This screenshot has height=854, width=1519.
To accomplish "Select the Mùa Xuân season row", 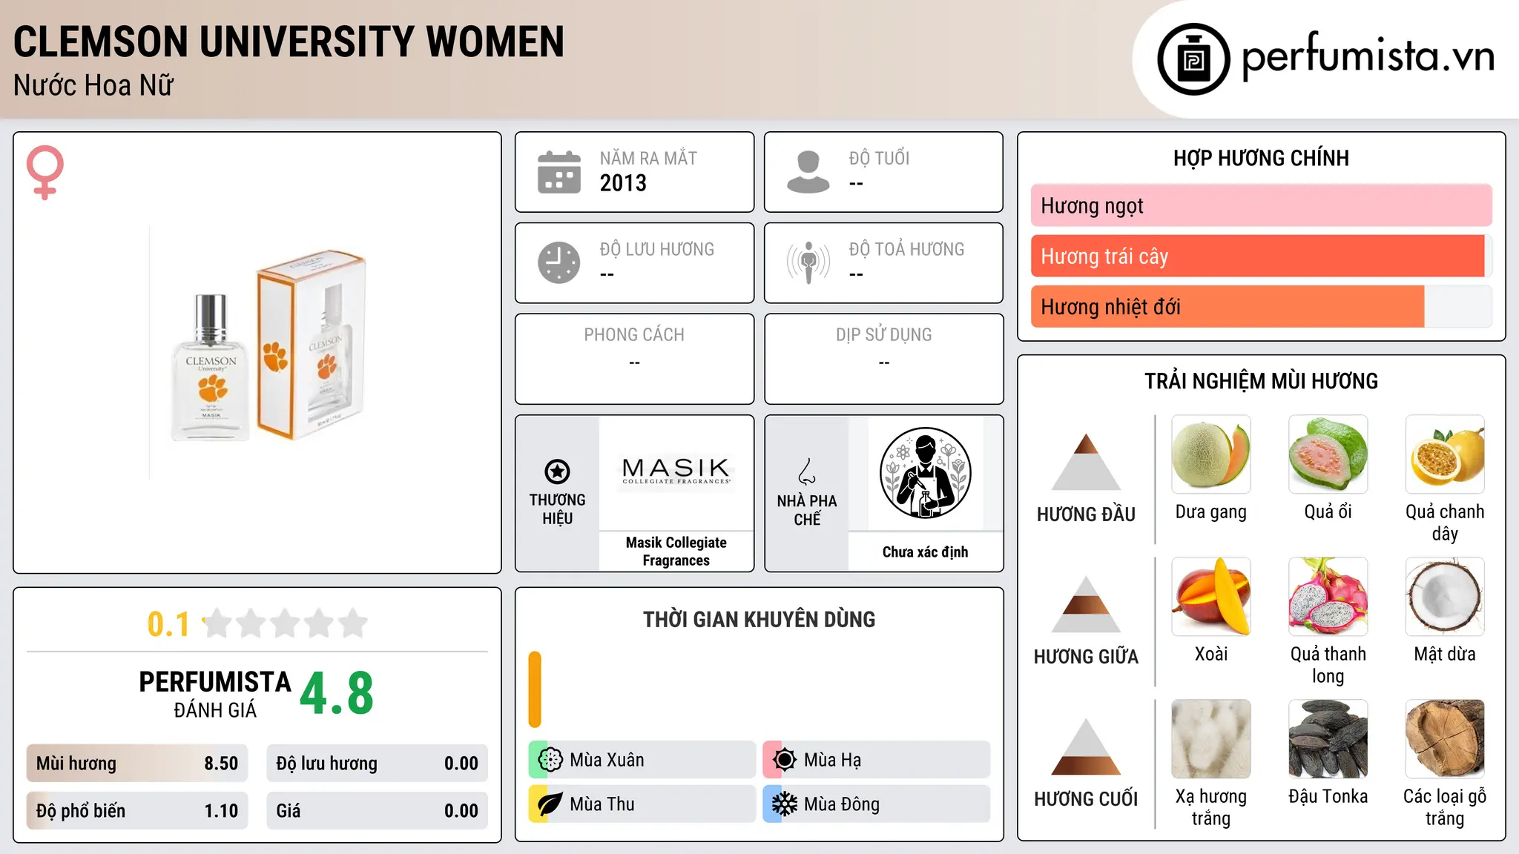I will pos(642,760).
